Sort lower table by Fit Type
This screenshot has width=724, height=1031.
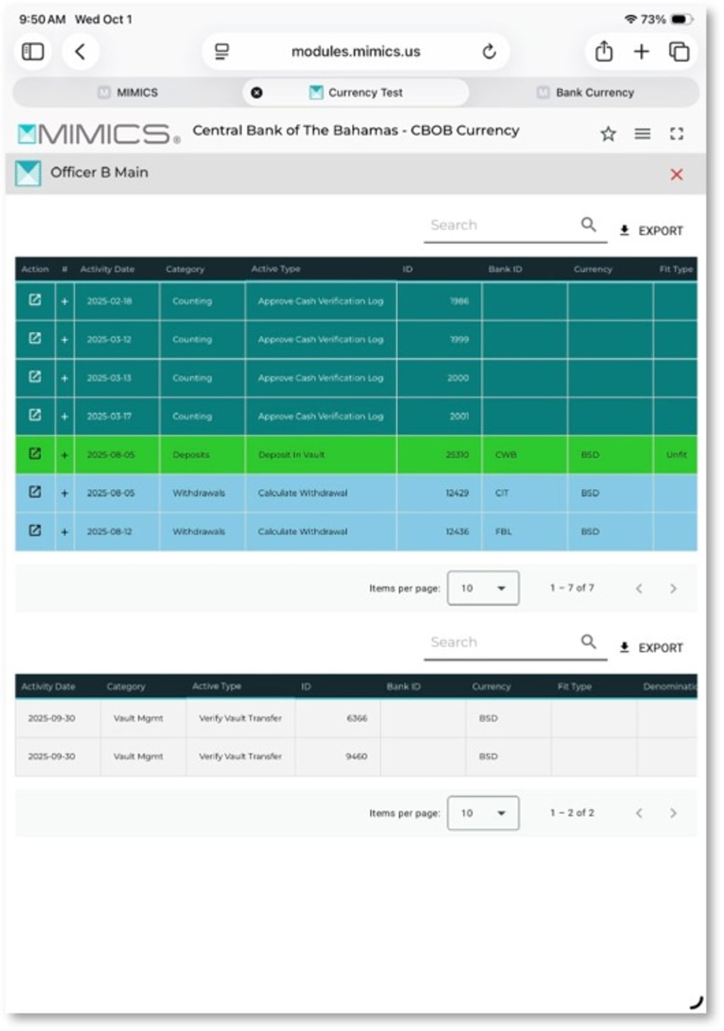pyautogui.click(x=574, y=686)
